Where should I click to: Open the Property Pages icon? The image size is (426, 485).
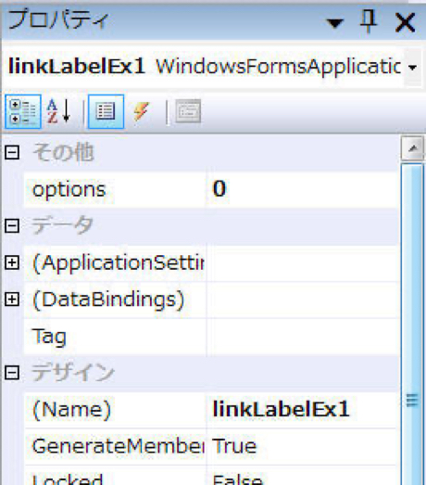pyautogui.click(x=188, y=111)
